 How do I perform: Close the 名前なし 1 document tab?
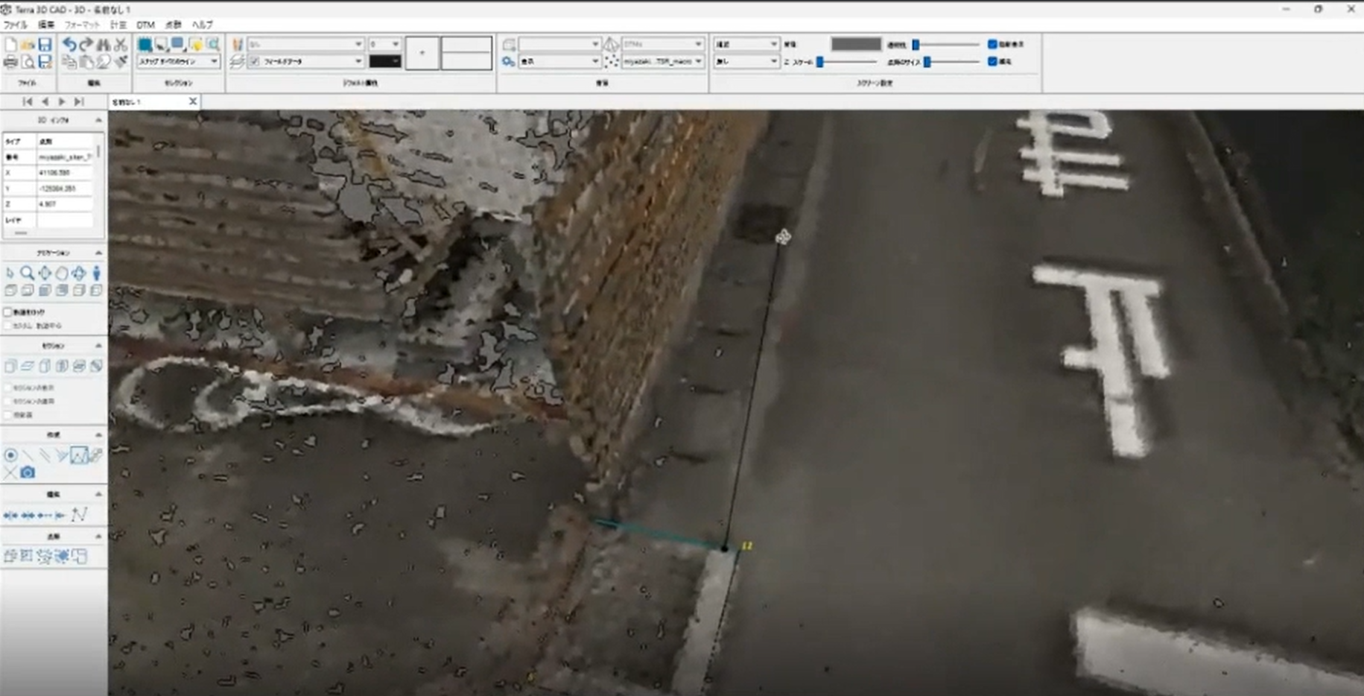click(x=192, y=101)
